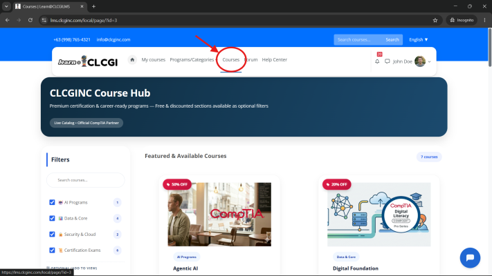Open the floating chat bubble button
The image size is (492, 276).
click(470, 258)
